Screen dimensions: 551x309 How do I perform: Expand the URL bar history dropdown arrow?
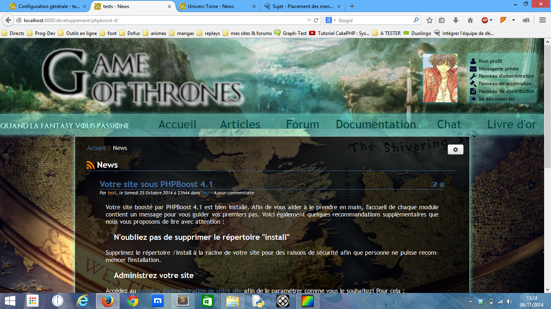coord(309,20)
